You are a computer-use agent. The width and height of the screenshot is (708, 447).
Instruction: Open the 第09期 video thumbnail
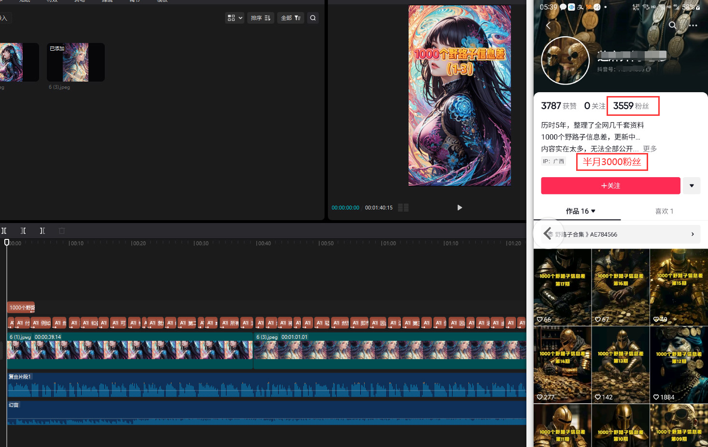(679, 426)
